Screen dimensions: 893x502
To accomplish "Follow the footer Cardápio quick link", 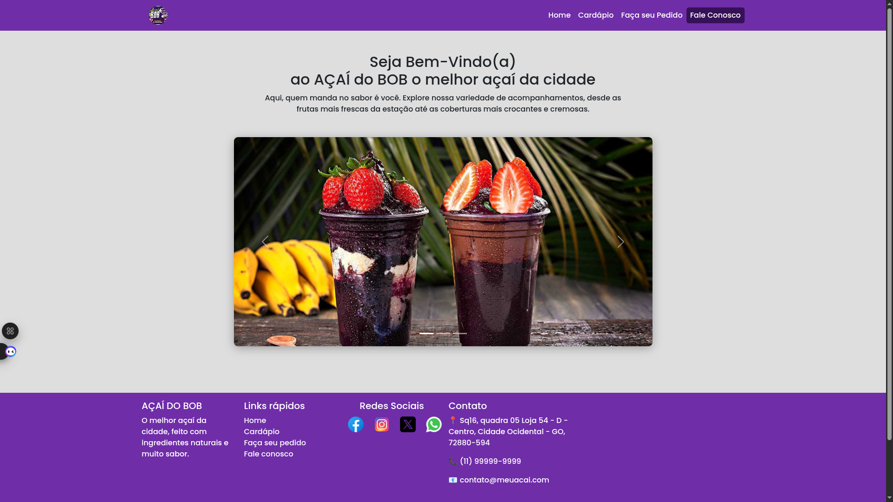I will 261,432.
